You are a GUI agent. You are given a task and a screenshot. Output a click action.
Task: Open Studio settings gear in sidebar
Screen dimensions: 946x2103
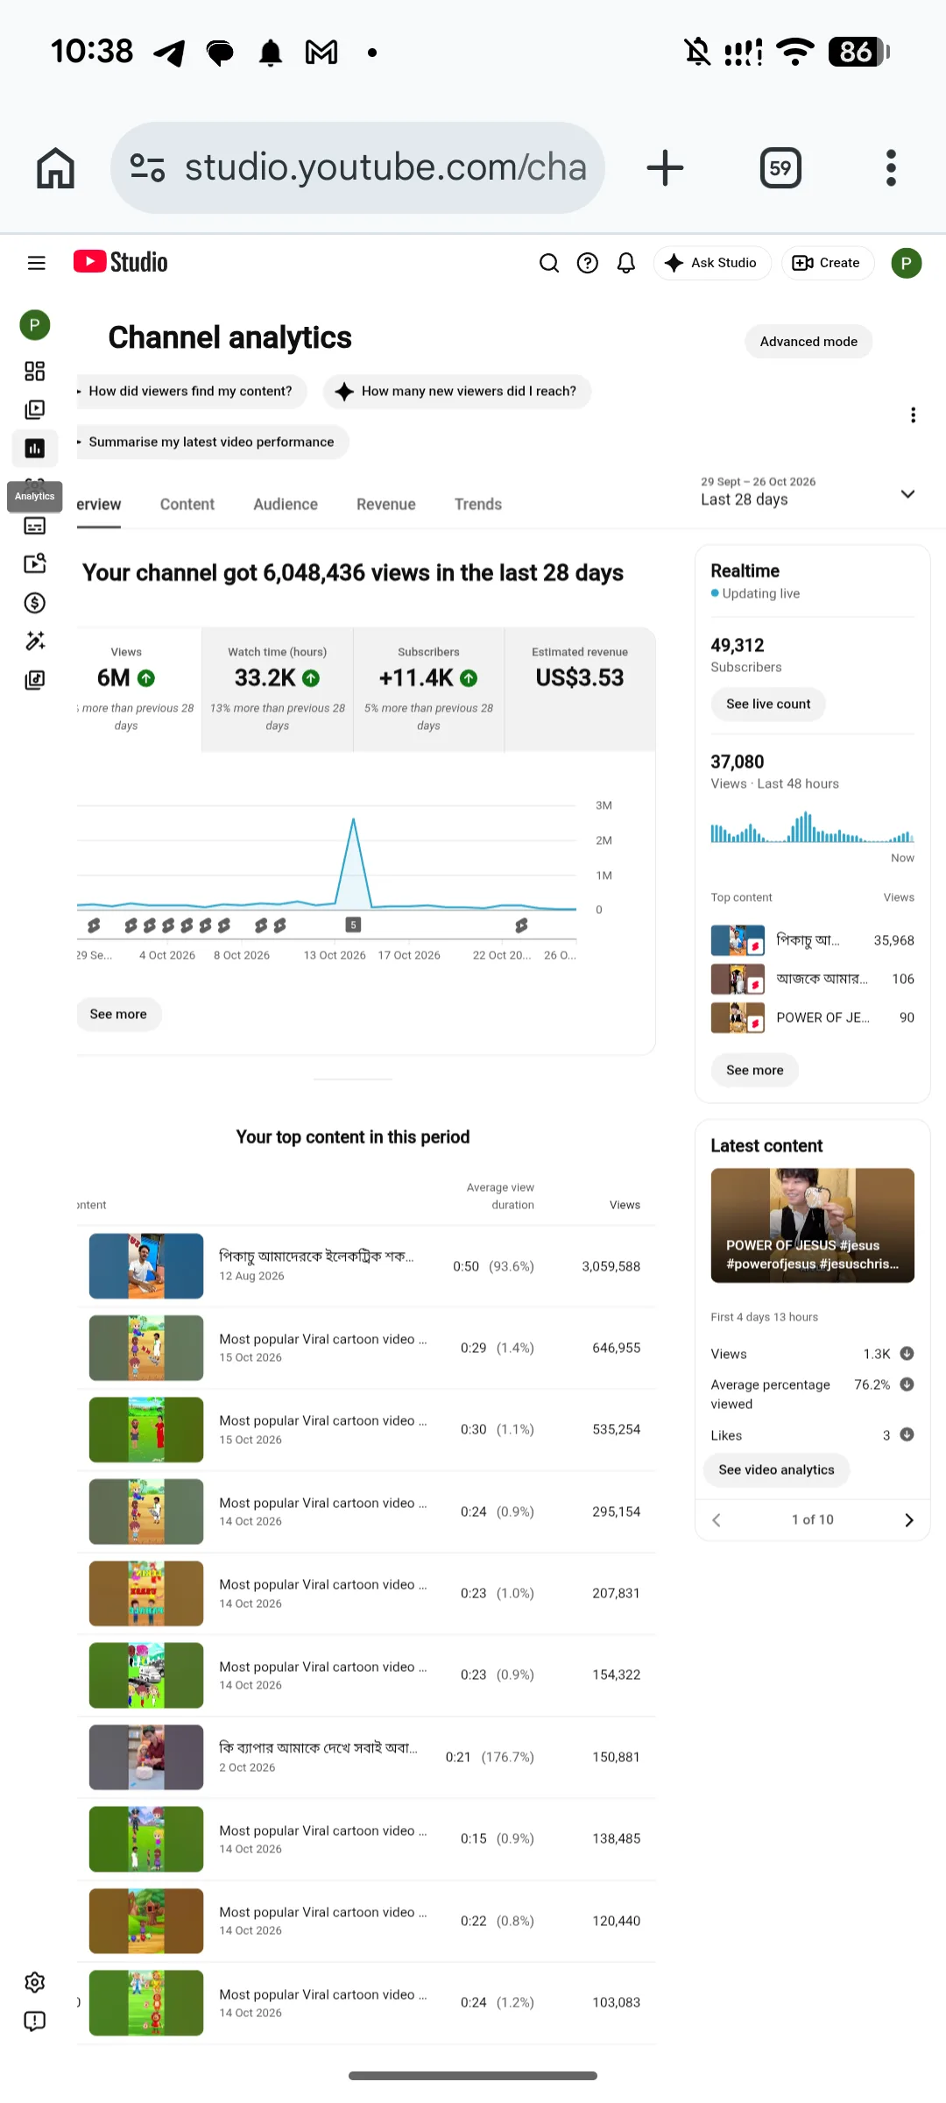click(x=35, y=1983)
